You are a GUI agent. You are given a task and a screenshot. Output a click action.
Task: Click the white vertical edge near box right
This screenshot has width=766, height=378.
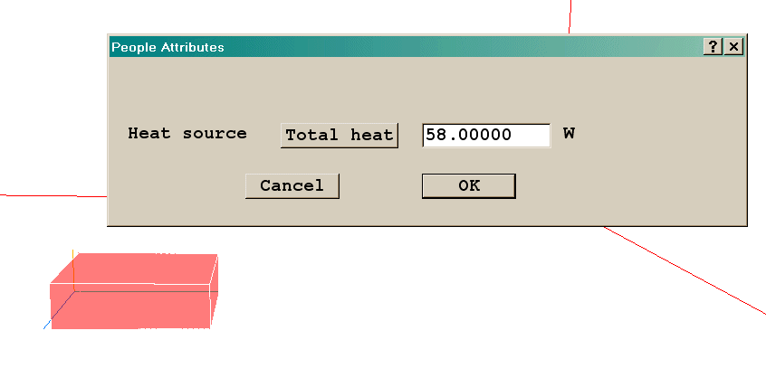coord(210,309)
